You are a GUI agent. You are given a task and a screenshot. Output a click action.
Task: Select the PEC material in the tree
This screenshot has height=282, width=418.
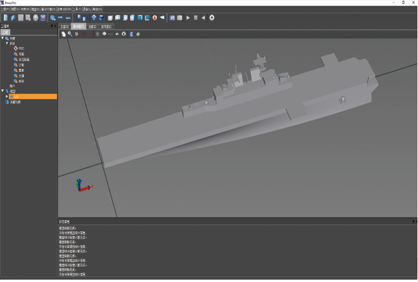coord(21,48)
